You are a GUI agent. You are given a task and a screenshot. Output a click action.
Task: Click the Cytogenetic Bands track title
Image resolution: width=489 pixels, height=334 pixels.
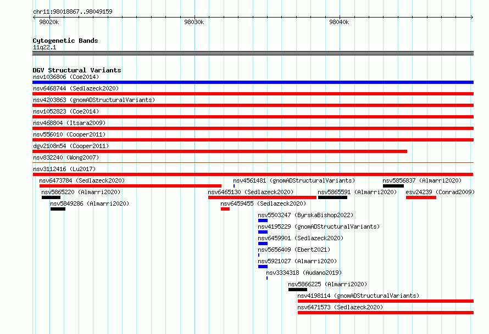(x=65, y=41)
